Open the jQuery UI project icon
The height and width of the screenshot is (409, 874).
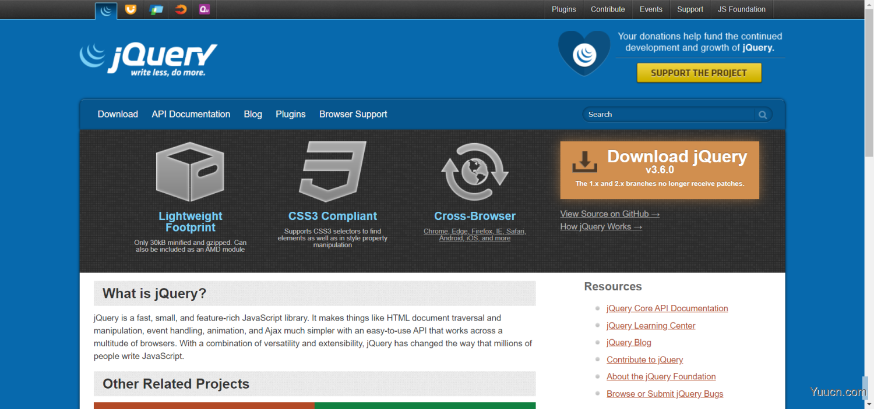[x=131, y=9]
